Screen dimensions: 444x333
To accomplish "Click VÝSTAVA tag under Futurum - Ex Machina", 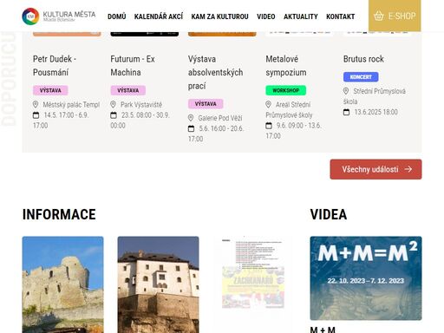I will coord(128,90).
